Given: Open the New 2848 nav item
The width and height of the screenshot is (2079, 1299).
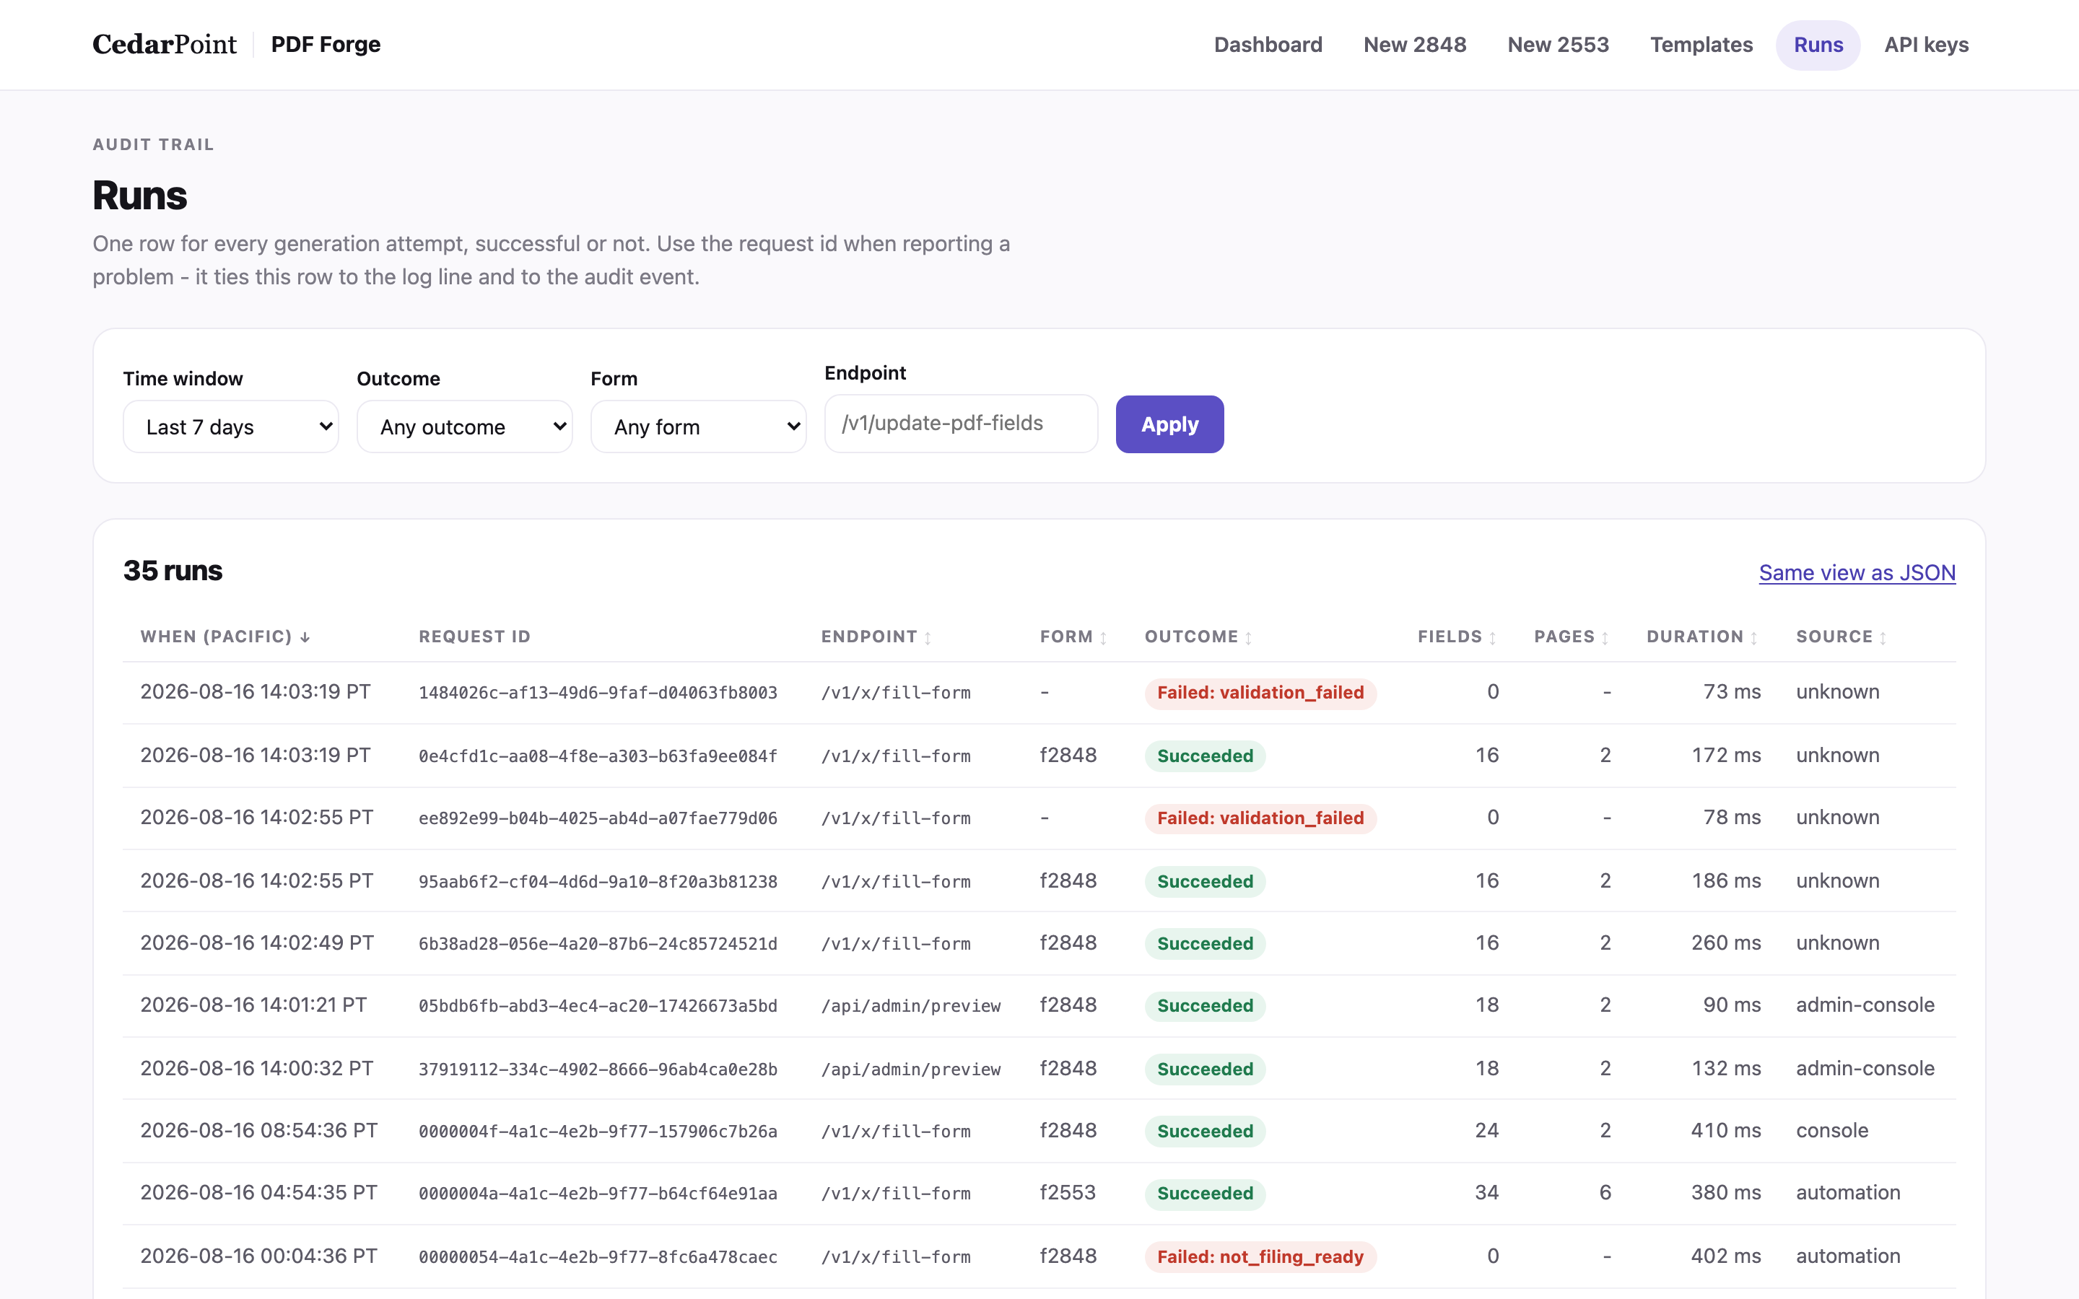Looking at the screenshot, I should (1415, 45).
